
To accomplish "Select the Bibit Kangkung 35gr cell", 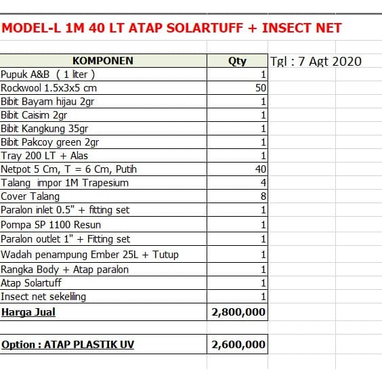I will click(x=104, y=129).
